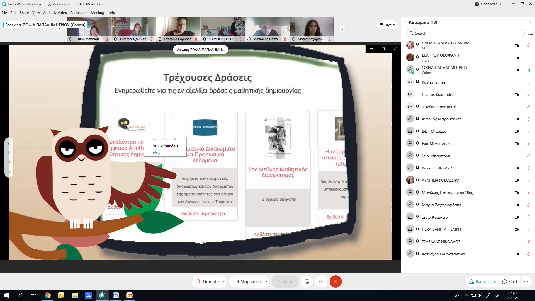Screen dimensions: 535x301
Task: Toggle the Participants panel button
Action: 482,281
